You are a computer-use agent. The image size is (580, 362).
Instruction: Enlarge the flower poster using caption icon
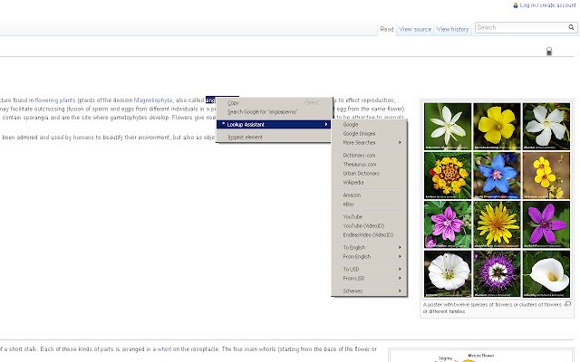[x=567, y=304]
